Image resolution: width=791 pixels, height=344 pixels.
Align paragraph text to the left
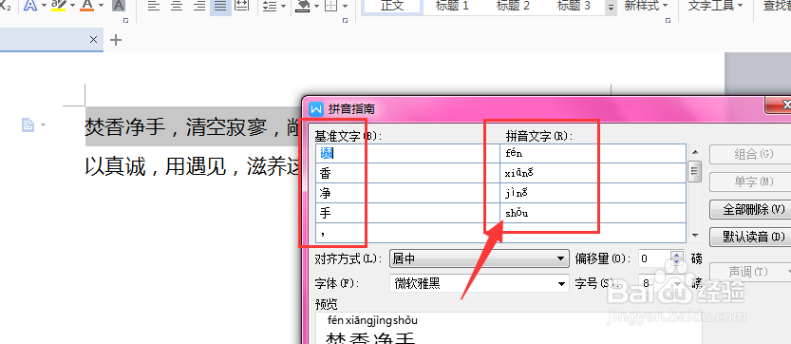point(154,6)
